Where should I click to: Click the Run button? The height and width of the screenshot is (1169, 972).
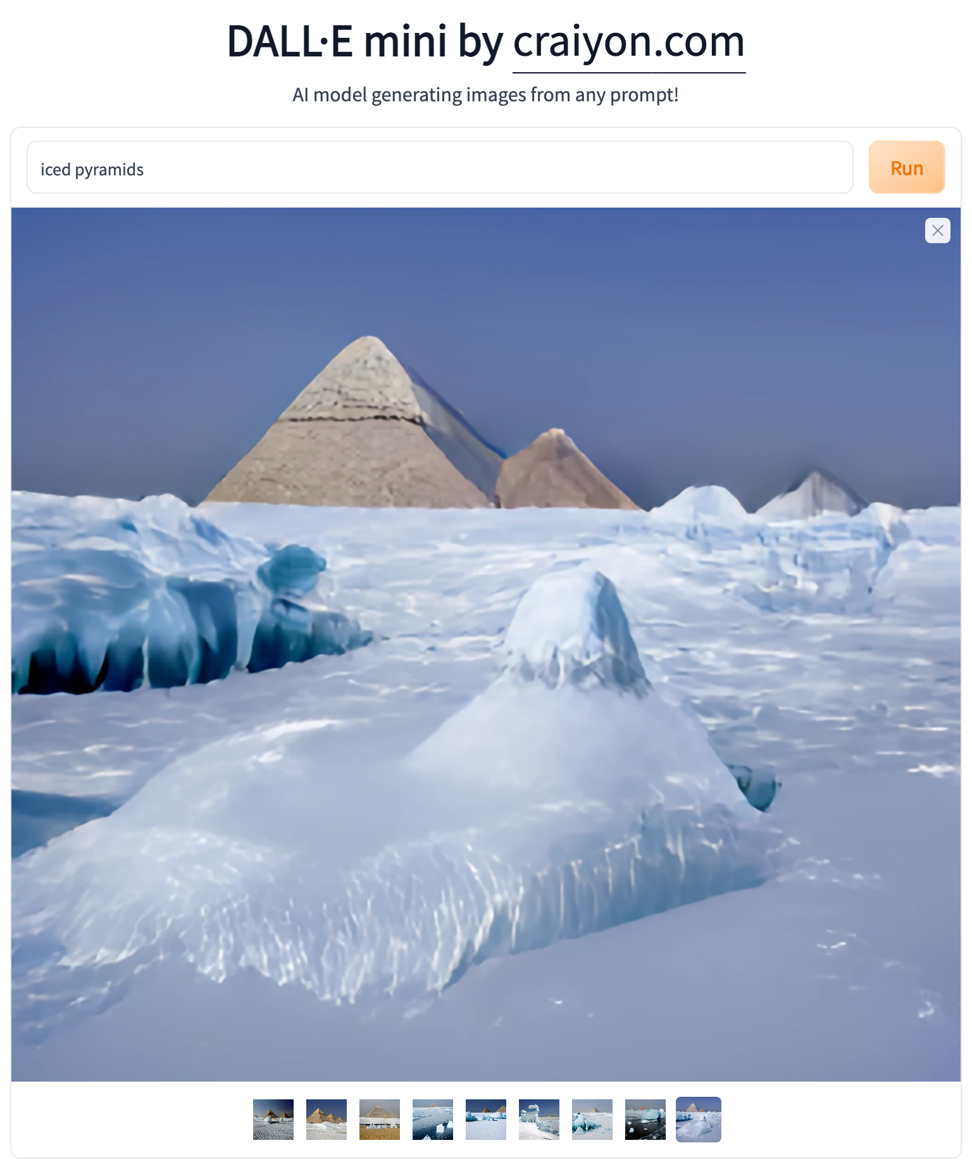[x=907, y=168]
